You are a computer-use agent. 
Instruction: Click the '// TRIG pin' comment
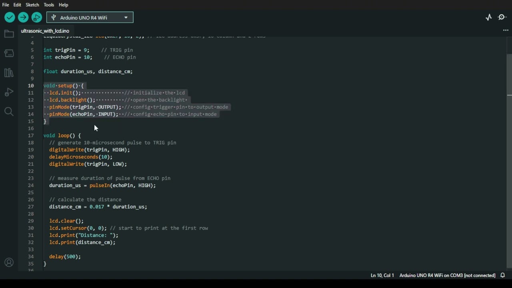(x=117, y=50)
